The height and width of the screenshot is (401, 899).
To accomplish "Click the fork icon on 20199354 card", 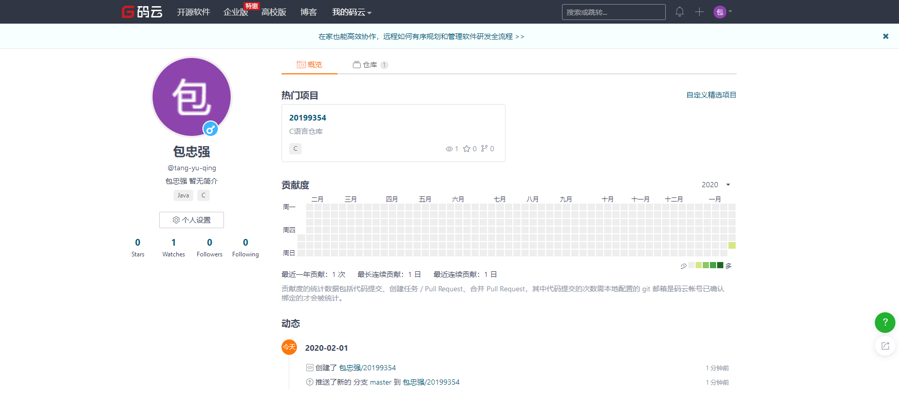I will click(x=484, y=149).
